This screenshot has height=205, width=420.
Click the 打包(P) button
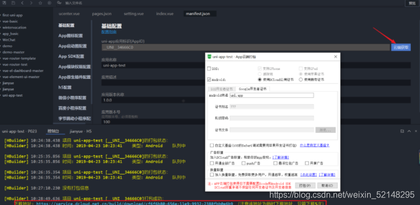305,185
